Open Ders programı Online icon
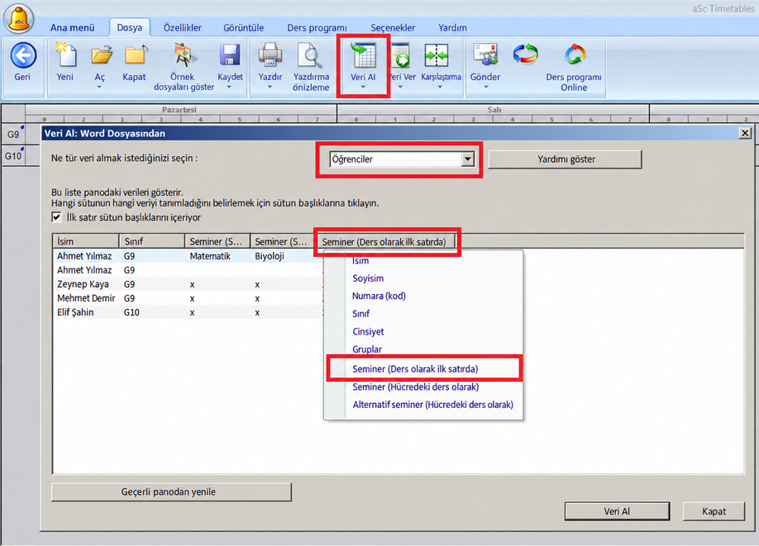Viewport: 759px width, 546px height. click(x=575, y=55)
